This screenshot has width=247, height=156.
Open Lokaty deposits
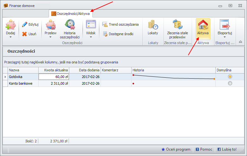[x=153, y=29]
